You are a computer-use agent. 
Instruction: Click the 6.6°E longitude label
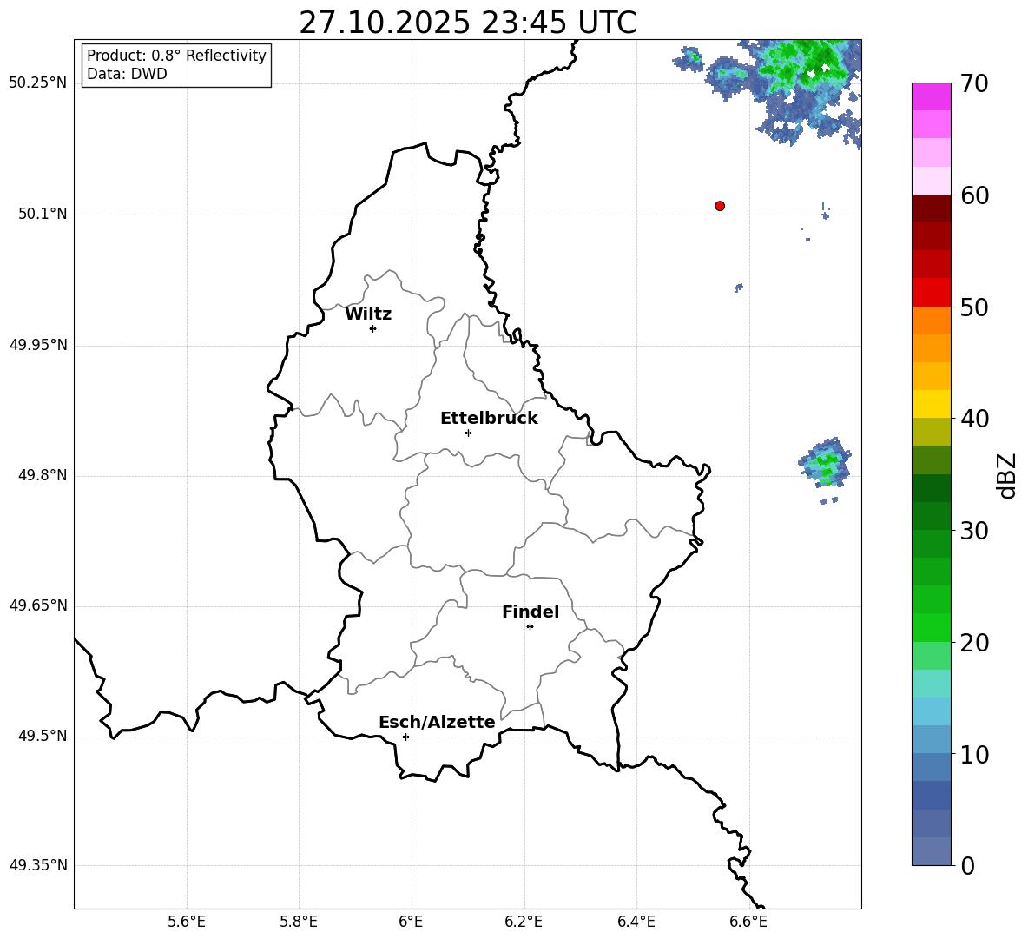[x=748, y=922]
